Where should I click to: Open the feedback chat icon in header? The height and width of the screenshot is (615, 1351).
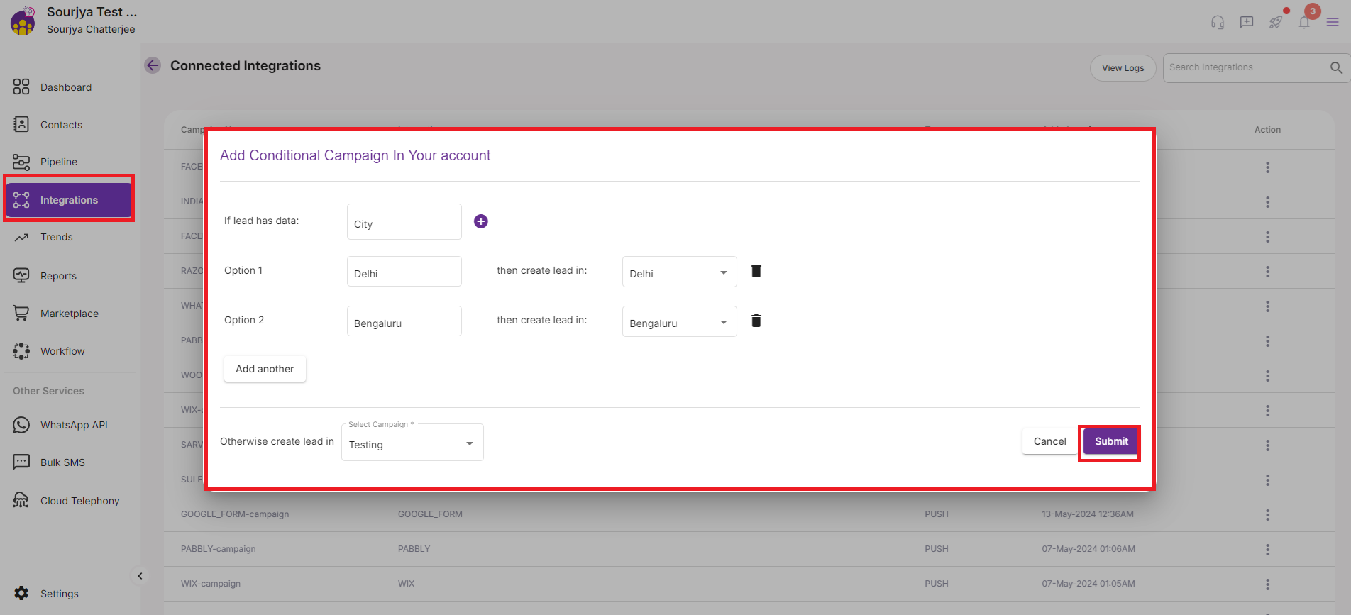point(1247,22)
